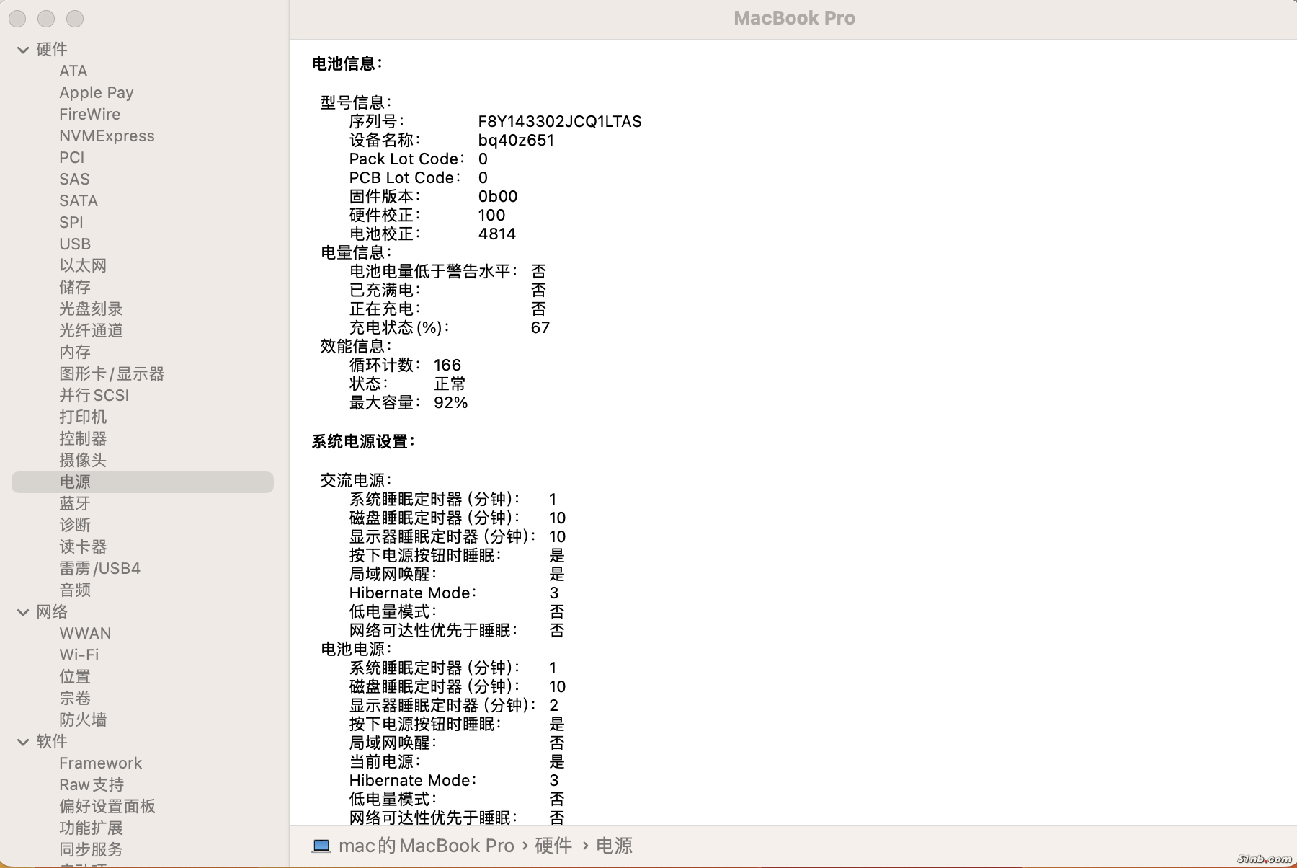
Task: Show USB device information
Action: (75, 244)
